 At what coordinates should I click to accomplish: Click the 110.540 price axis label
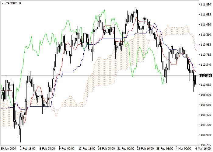(x=206, y=64)
